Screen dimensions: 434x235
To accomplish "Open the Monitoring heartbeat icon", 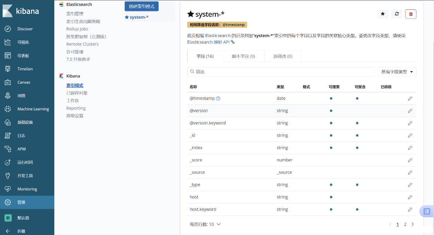I will point(8,189).
